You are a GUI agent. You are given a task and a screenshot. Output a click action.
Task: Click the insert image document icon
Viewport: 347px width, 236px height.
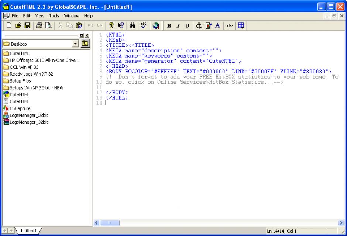pyautogui.click(x=208, y=26)
